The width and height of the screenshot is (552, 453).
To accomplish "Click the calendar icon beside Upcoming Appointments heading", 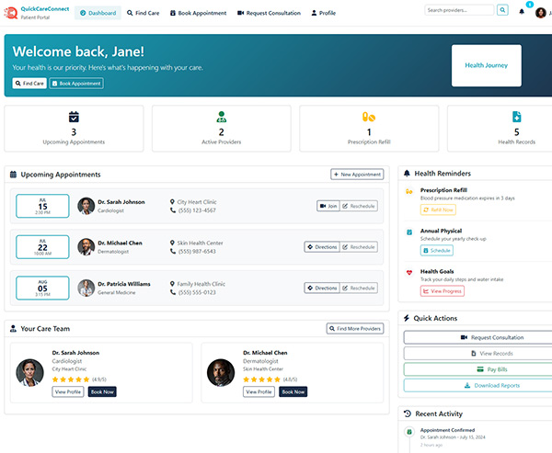I will 13,174.
